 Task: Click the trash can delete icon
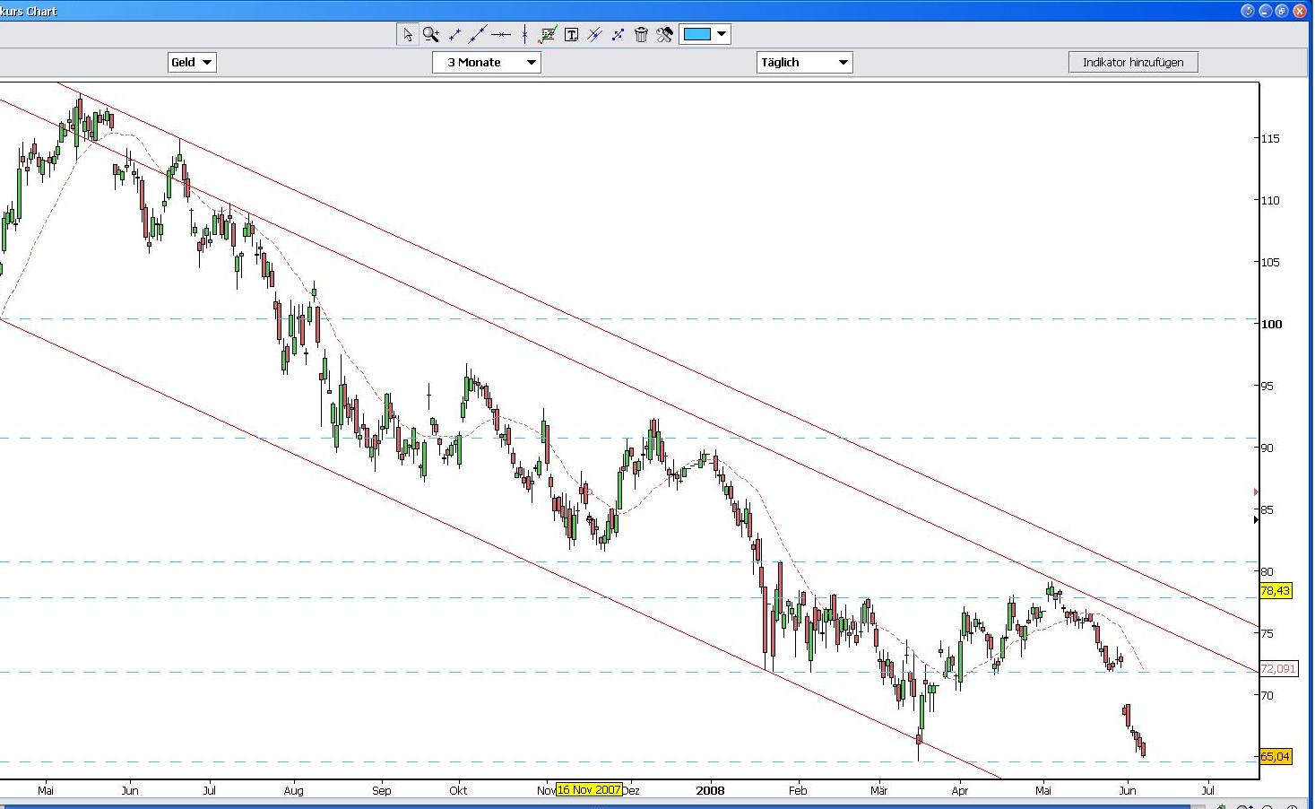click(641, 35)
